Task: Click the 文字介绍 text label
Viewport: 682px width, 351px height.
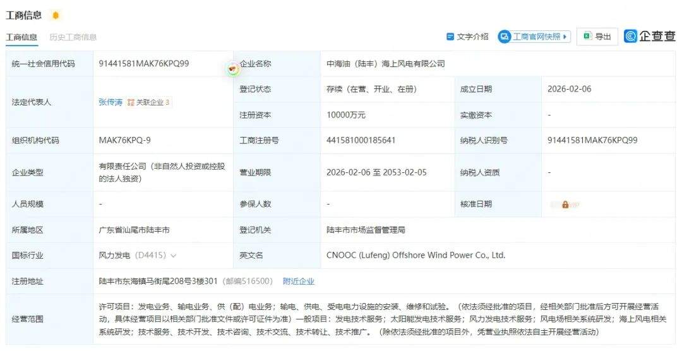Action: pyautogui.click(x=473, y=37)
